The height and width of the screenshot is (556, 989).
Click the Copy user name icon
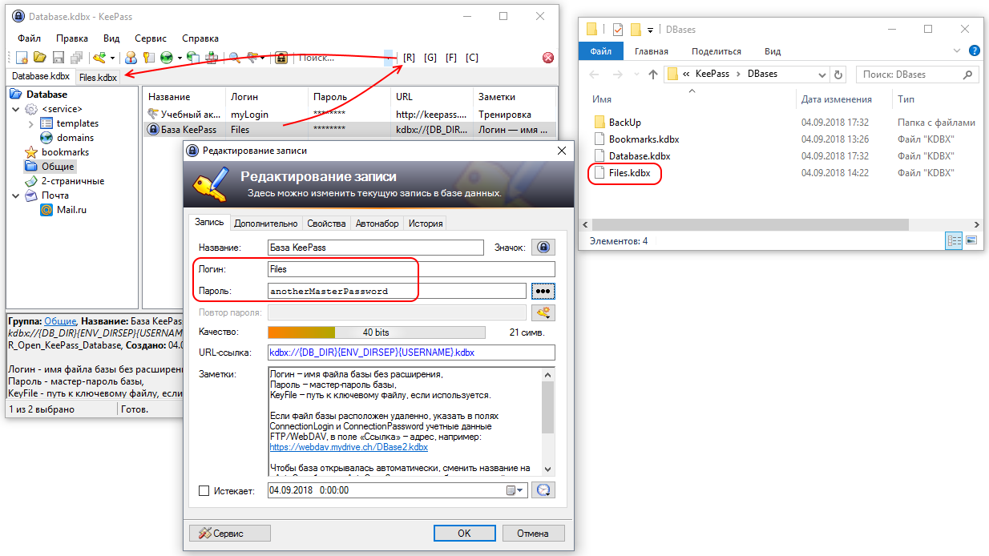click(130, 58)
